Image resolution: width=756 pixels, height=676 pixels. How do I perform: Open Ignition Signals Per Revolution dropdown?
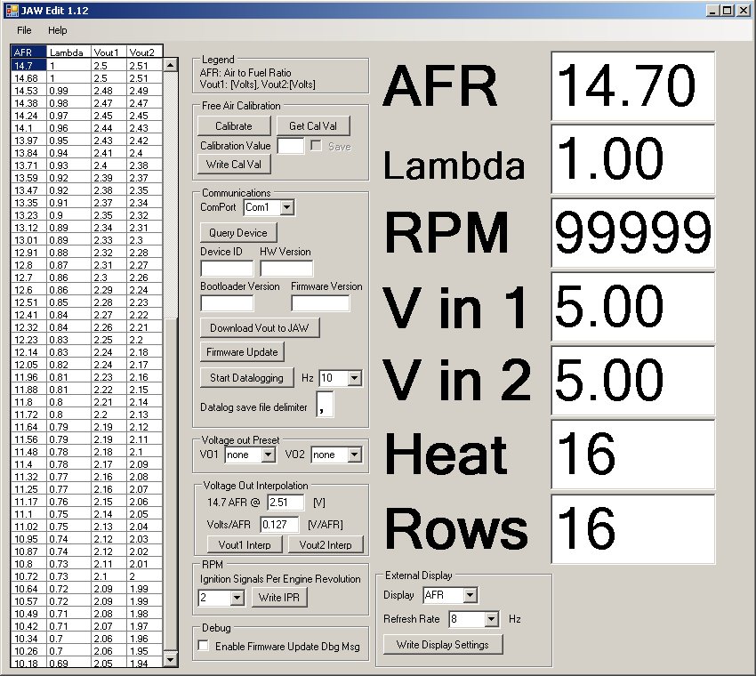click(x=237, y=598)
